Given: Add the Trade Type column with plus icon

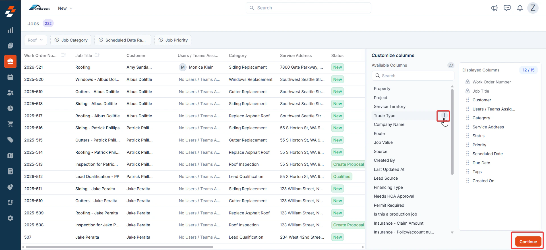Looking at the screenshot, I should (x=444, y=115).
